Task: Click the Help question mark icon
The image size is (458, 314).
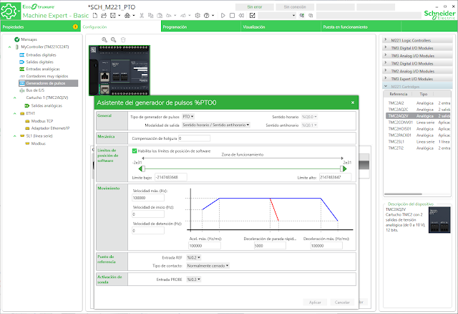Action: point(207,16)
